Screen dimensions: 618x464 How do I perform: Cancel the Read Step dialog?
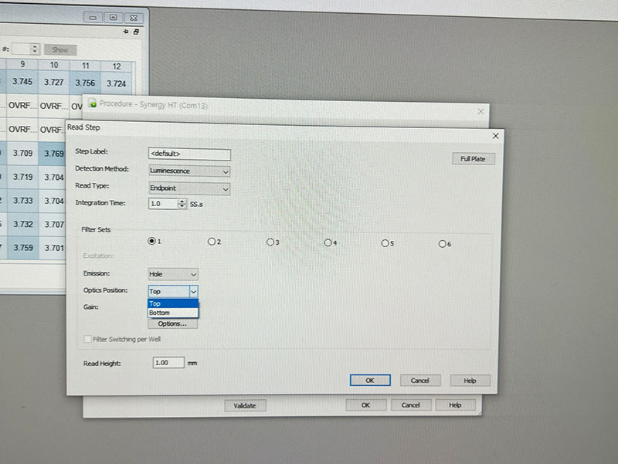[420, 381]
